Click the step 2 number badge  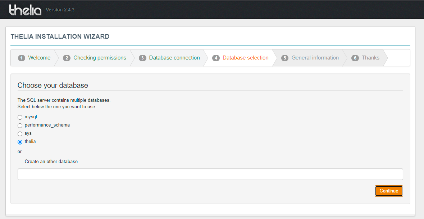[x=67, y=58]
